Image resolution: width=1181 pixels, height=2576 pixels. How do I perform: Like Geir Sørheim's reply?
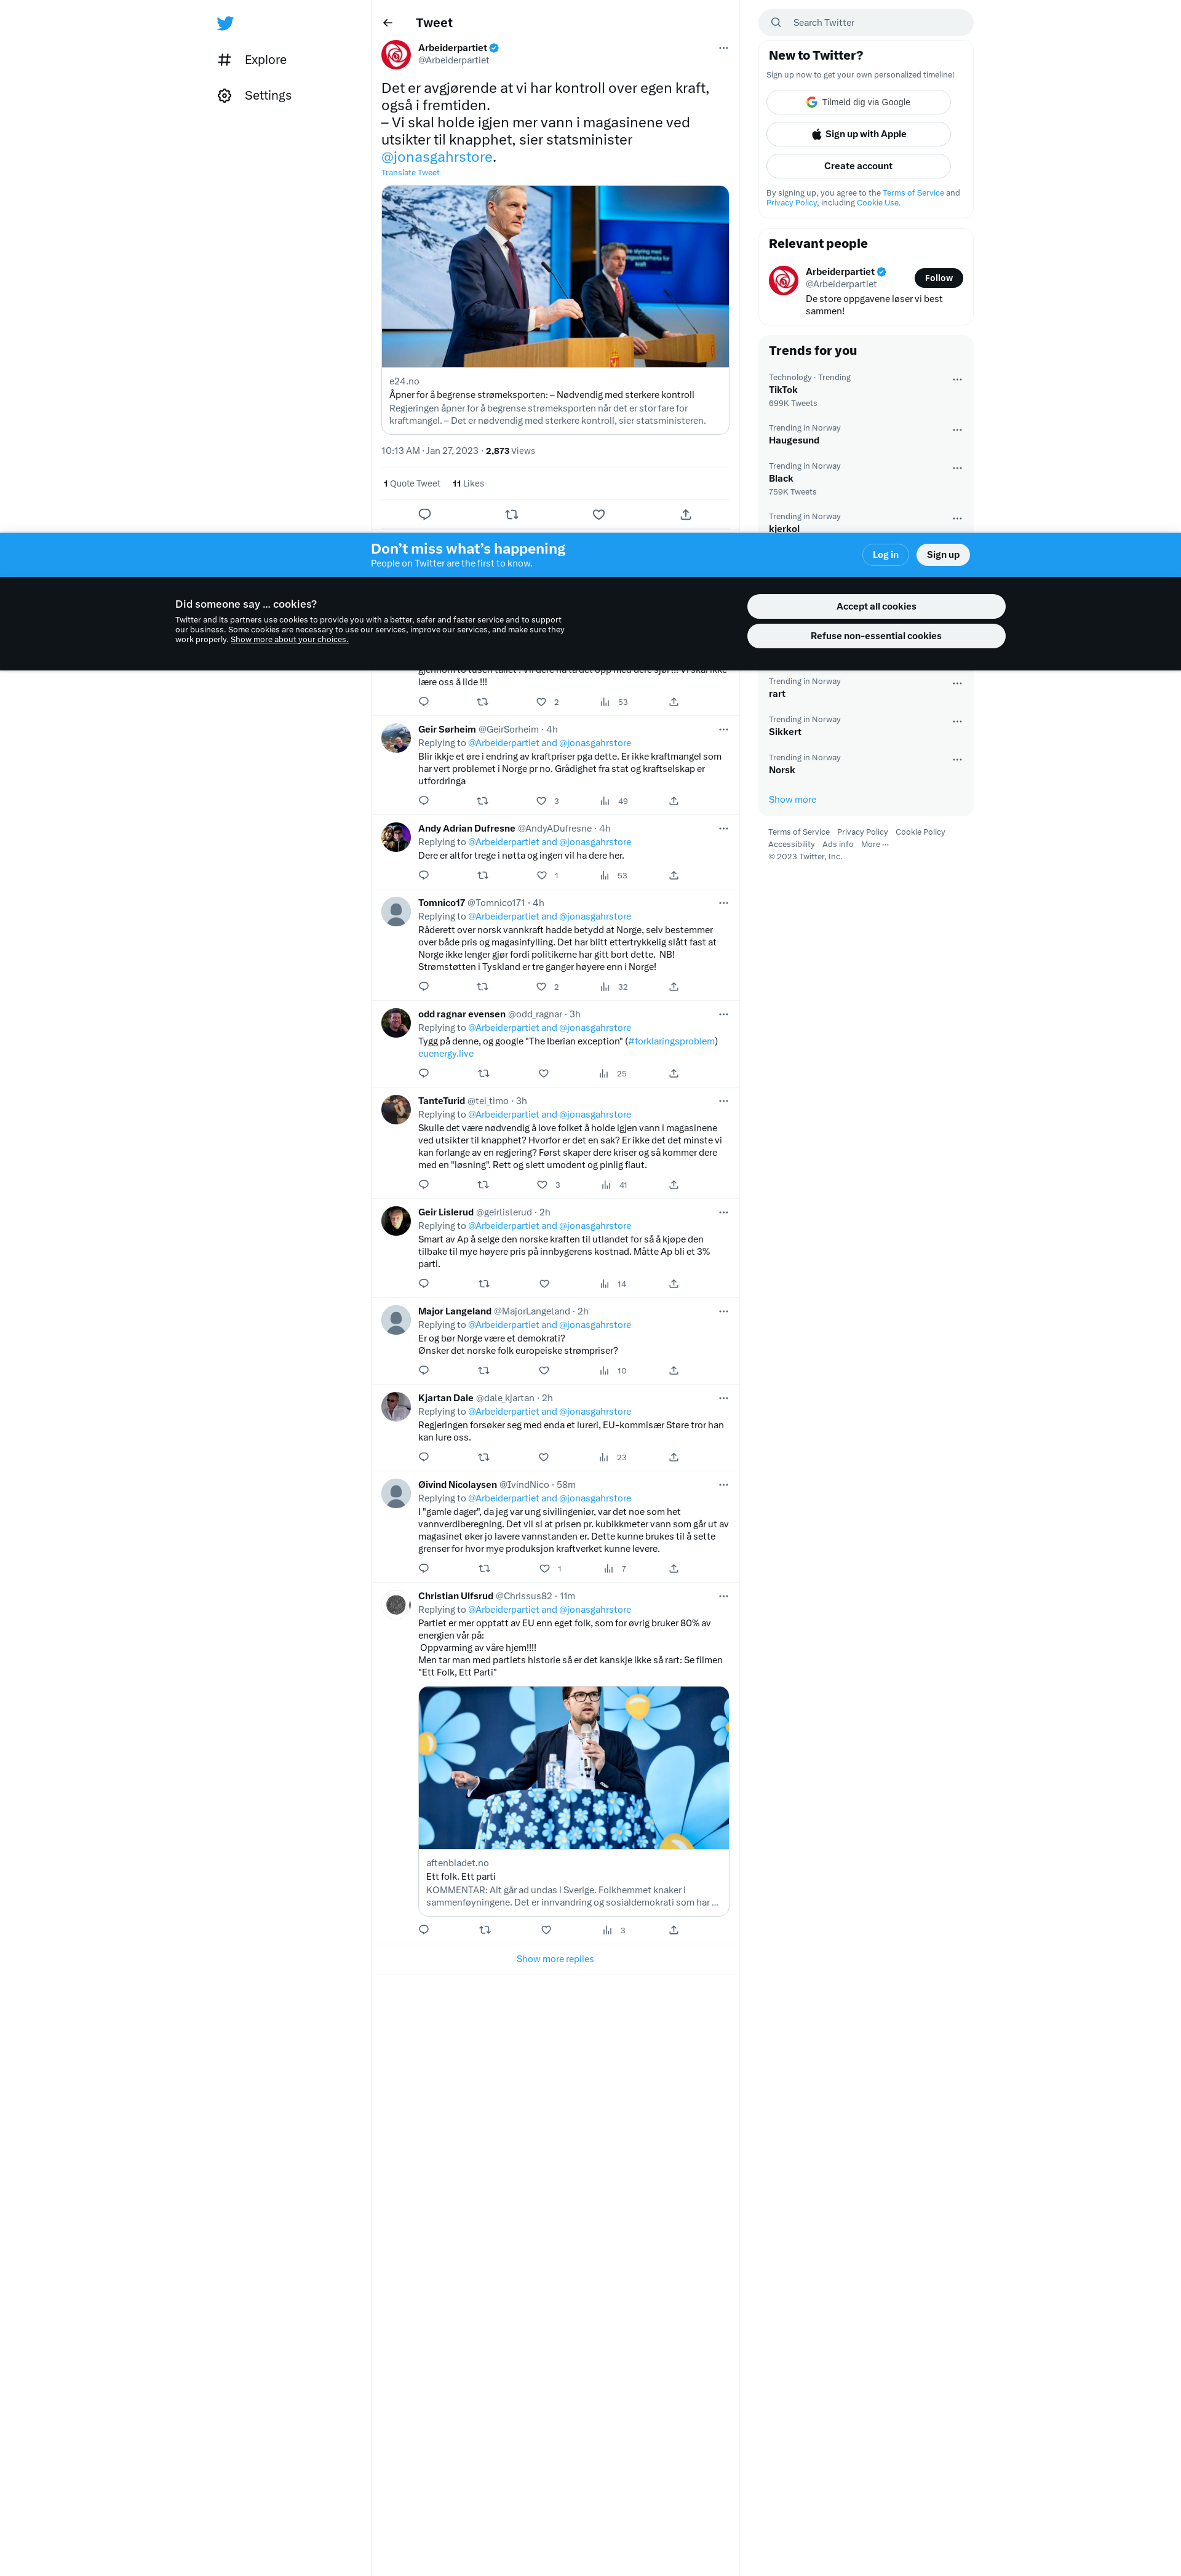tap(541, 801)
